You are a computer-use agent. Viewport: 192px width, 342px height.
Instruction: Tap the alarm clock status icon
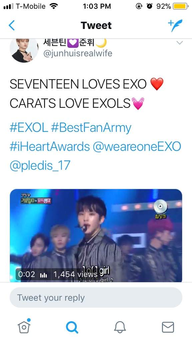click(x=150, y=6)
